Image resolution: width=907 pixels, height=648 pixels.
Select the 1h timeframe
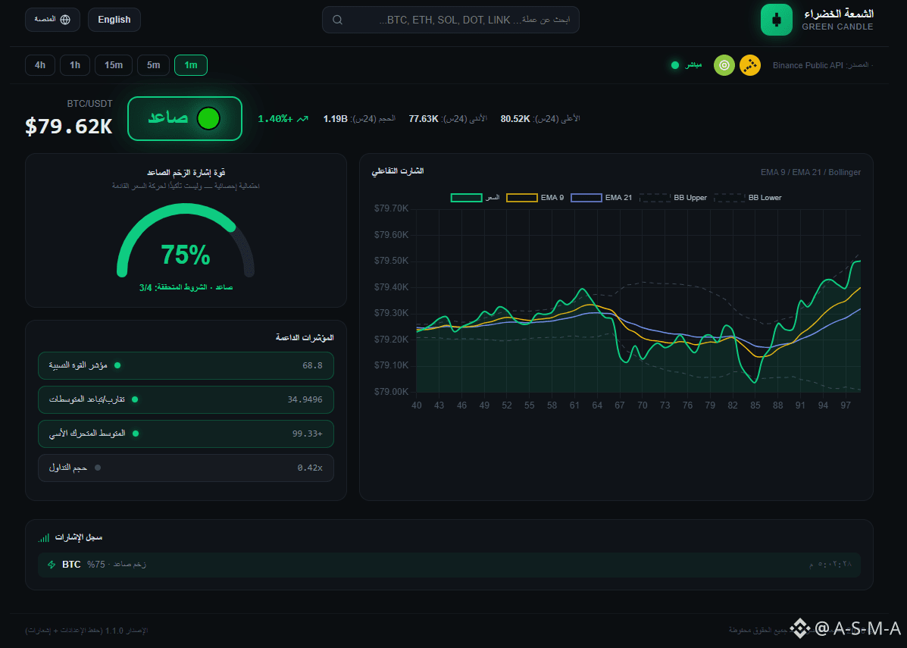pos(74,65)
